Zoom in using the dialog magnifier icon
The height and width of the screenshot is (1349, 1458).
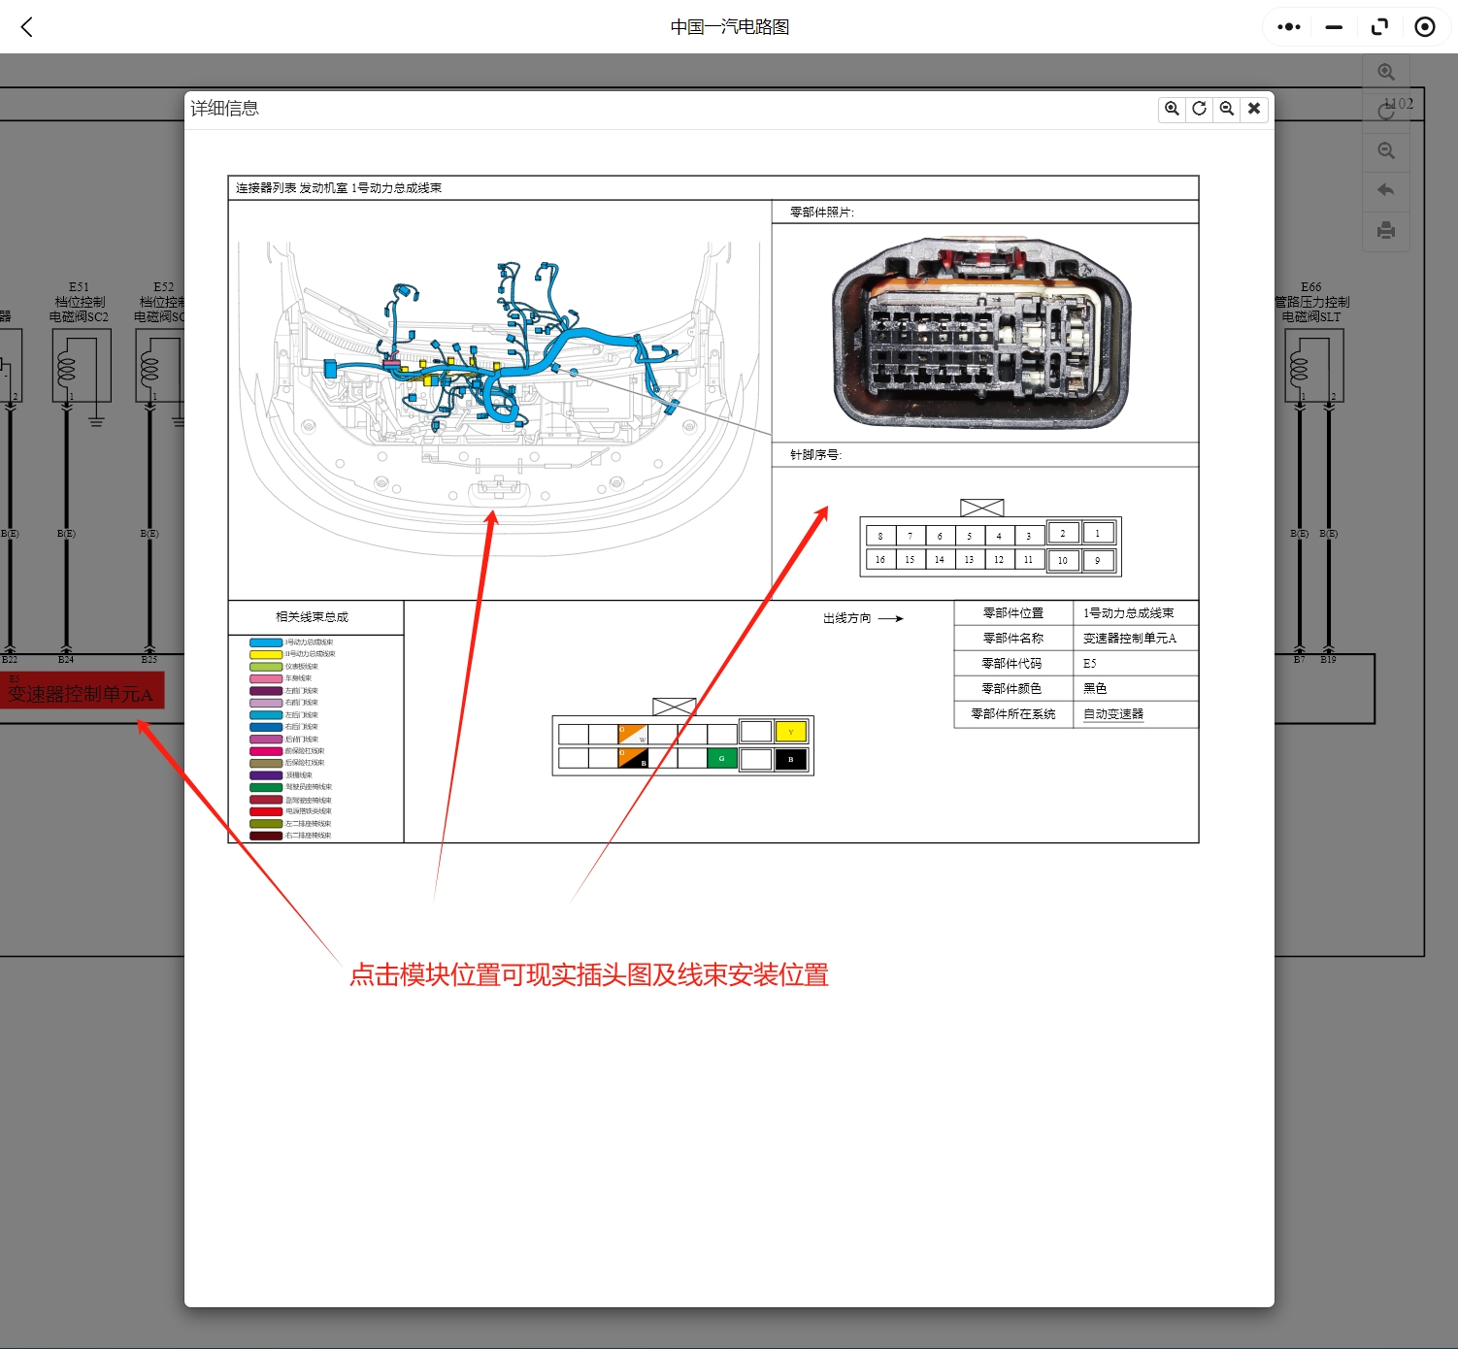pyautogui.click(x=1172, y=109)
